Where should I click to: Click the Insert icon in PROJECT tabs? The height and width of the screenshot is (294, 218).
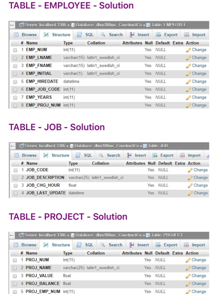click(x=132, y=245)
